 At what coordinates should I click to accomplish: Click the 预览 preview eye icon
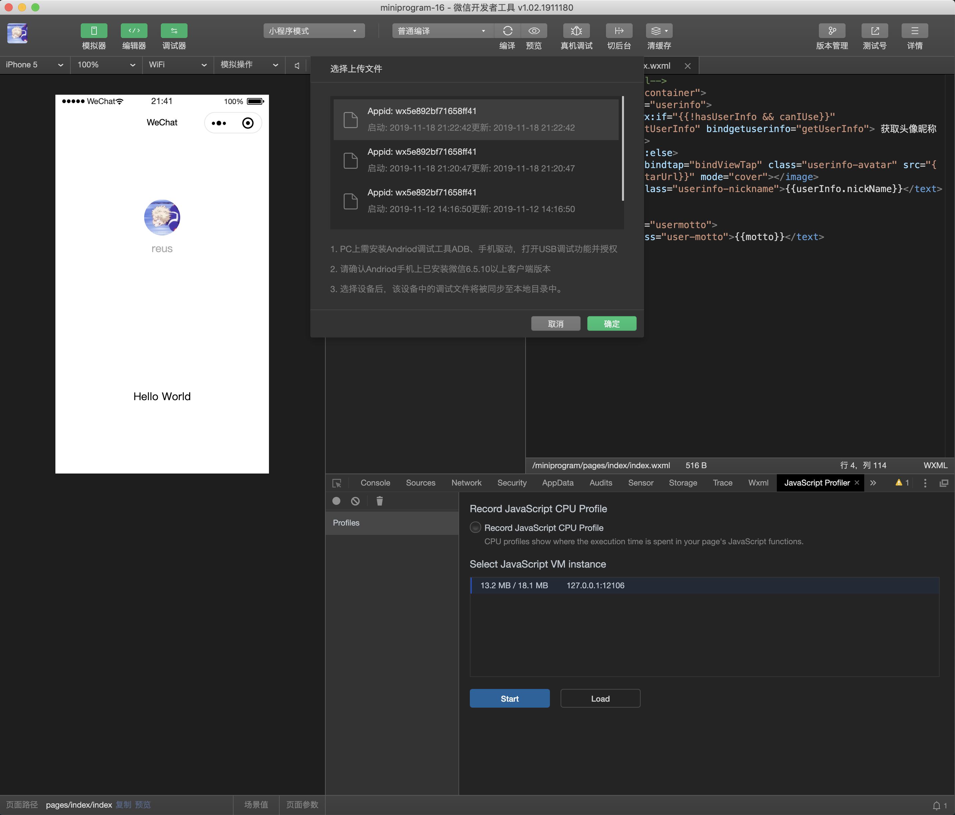click(534, 31)
